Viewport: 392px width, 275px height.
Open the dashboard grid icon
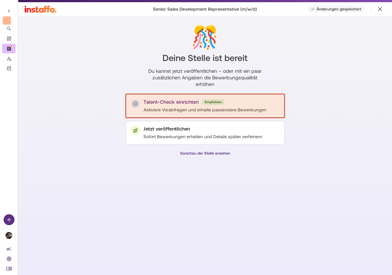point(9,39)
